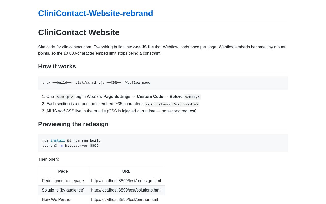Image resolution: width=326 pixels, height=204 pixels.
Task: Click the 'python3 -m http.server 8899' line
Action: pyautogui.click(x=70, y=146)
